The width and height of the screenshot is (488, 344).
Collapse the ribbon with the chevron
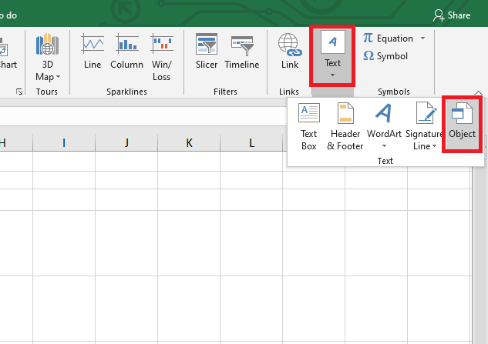point(478,92)
